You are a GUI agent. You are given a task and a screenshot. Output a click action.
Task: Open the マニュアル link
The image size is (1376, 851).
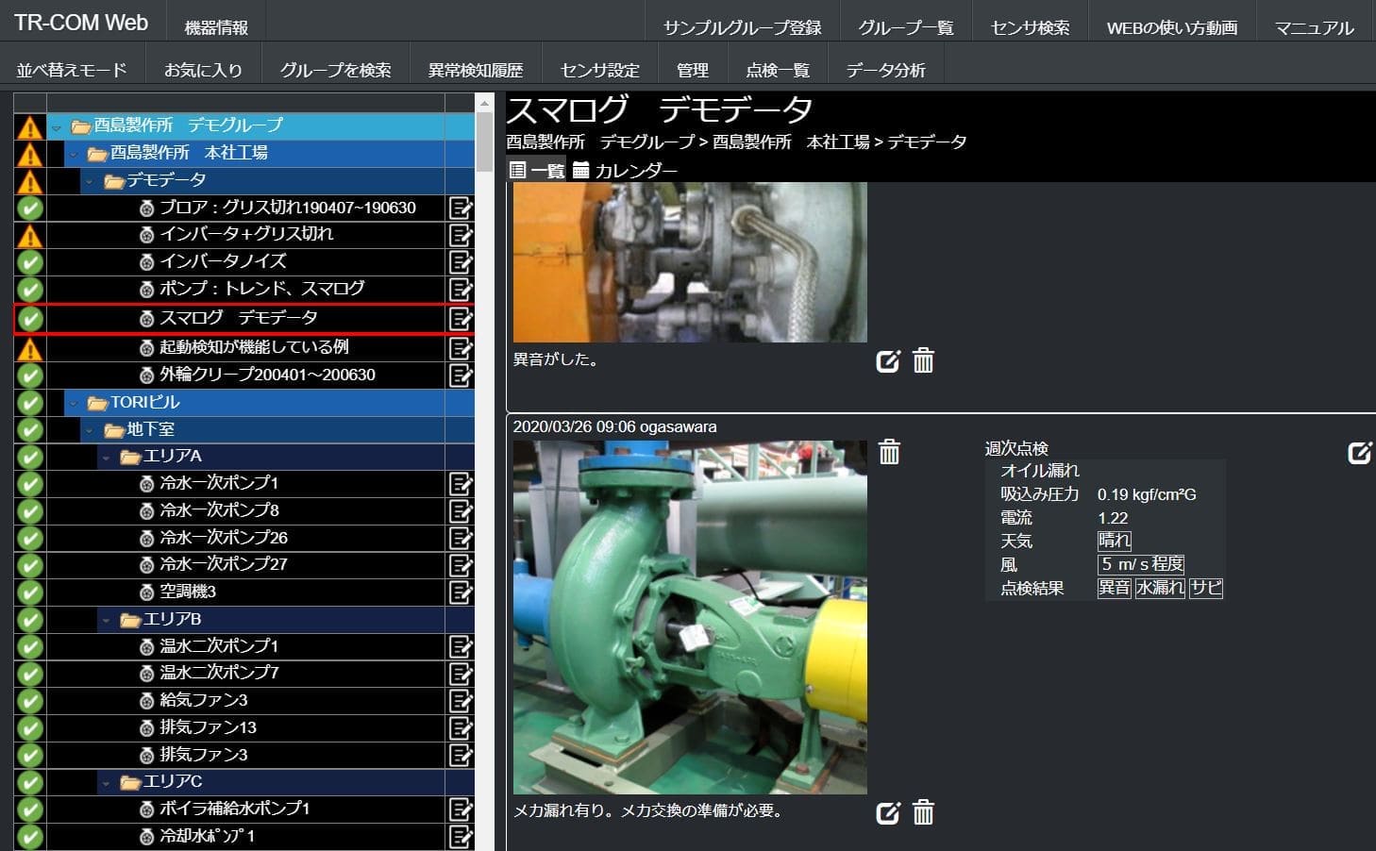pyautogui.click(x=1314, y=27)
